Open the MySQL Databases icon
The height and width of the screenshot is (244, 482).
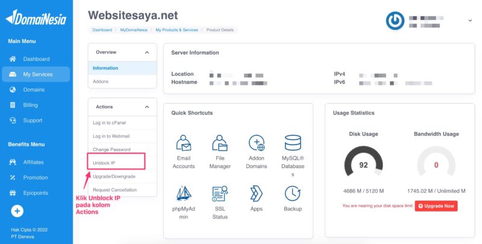click(x=293, y=143)
